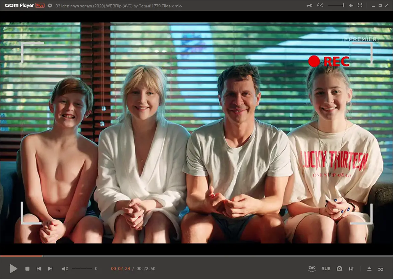This screenshot has width=393, height=279.
Task: Open the settings gear in title bar
Action: coord(50,5)
